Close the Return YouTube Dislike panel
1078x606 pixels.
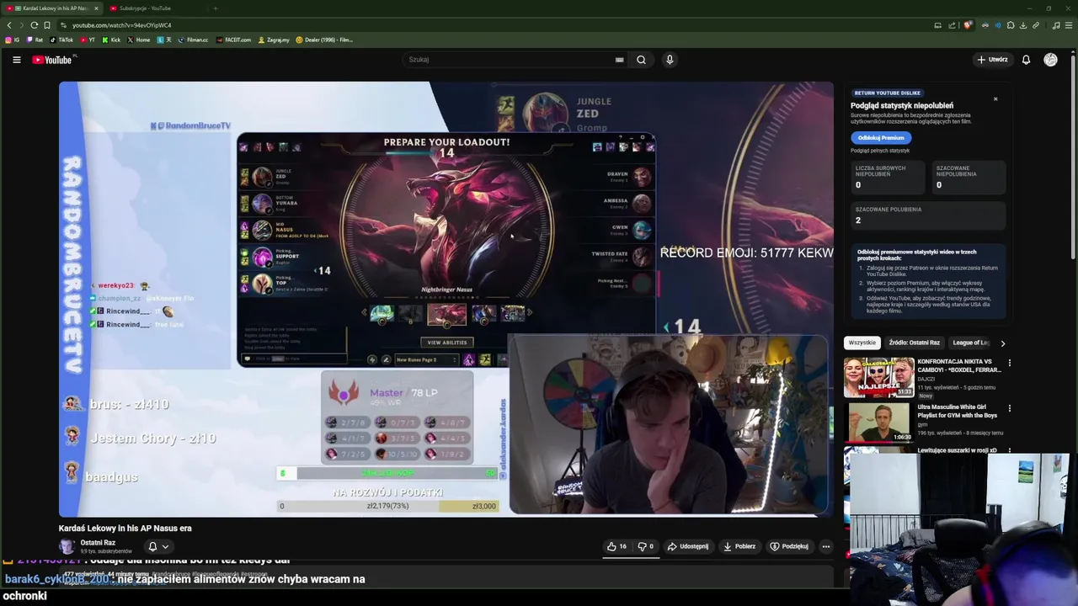[x=995, y=99]
